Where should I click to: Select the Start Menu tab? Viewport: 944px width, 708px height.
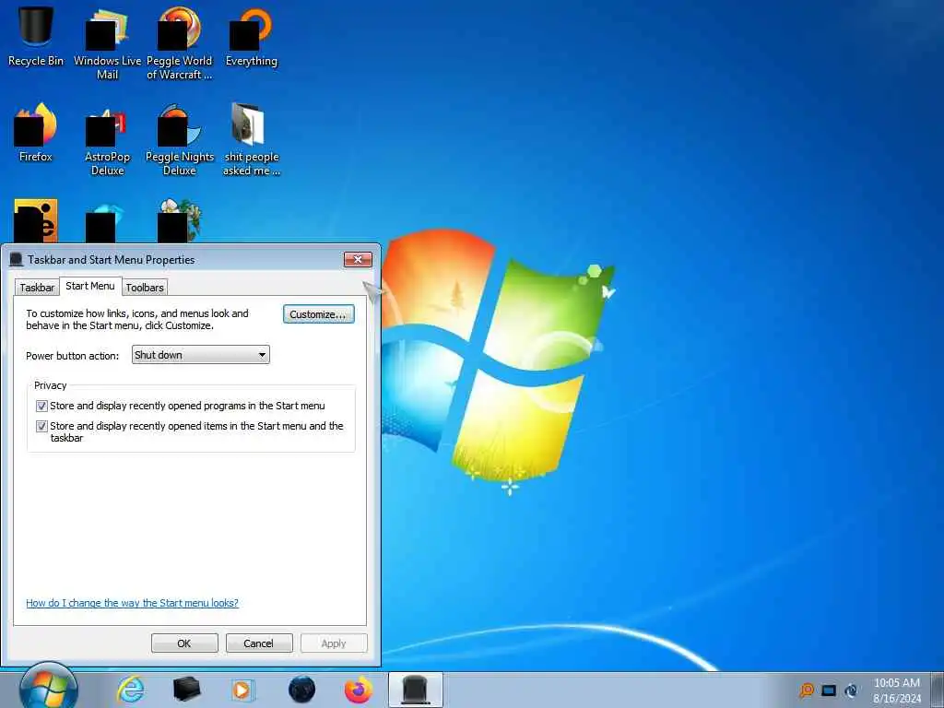click(x=90, y=286)
